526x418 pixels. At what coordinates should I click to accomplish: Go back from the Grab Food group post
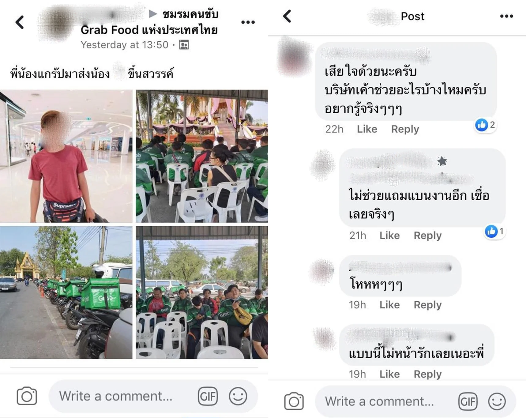[x=20, y=22]
